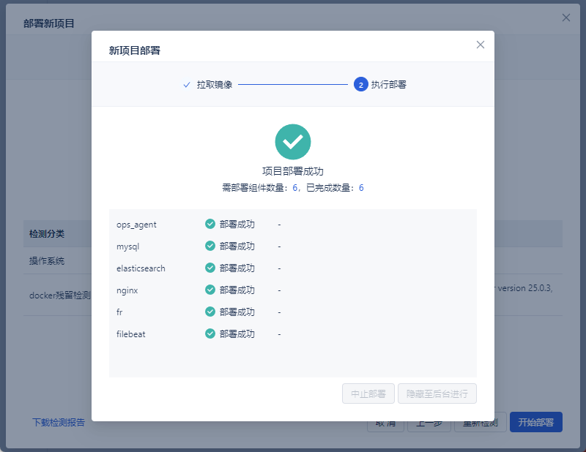The height and width of the screenshot is (452, 586).
Task: Open the 下载检测报告 link
Action: point(59,422)
